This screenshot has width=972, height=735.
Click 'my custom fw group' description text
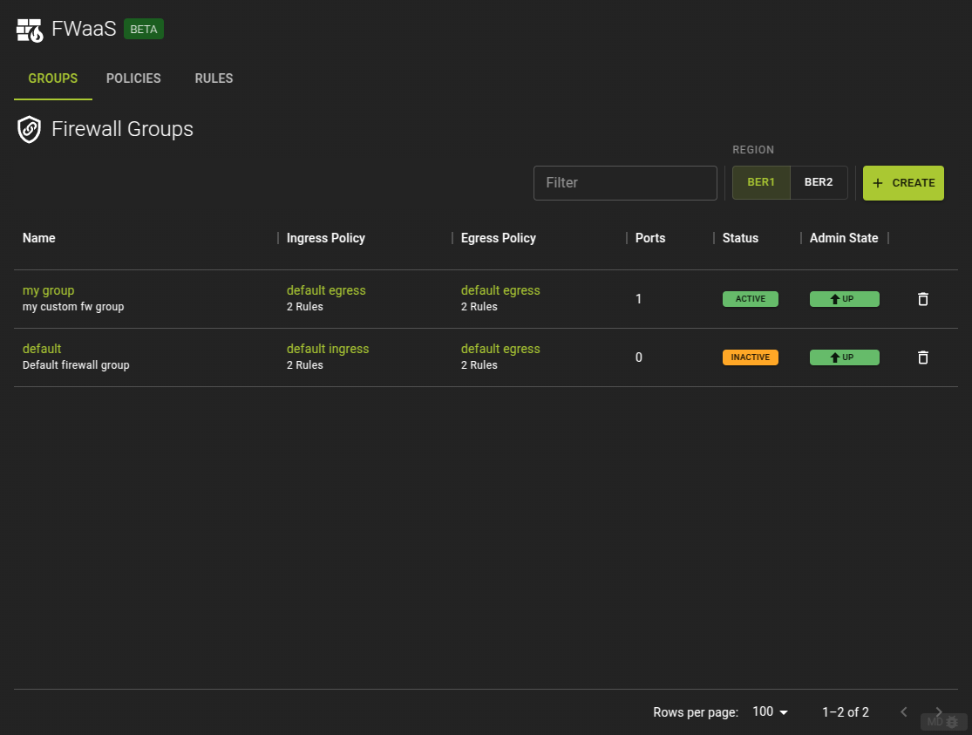click(73, 306)
